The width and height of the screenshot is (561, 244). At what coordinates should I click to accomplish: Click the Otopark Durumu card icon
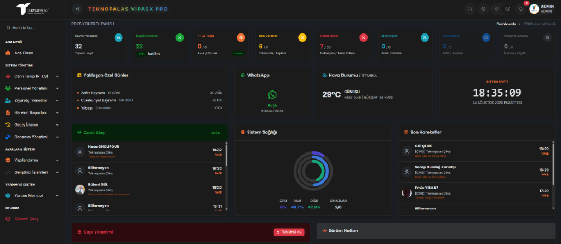(x=547, y=37)
